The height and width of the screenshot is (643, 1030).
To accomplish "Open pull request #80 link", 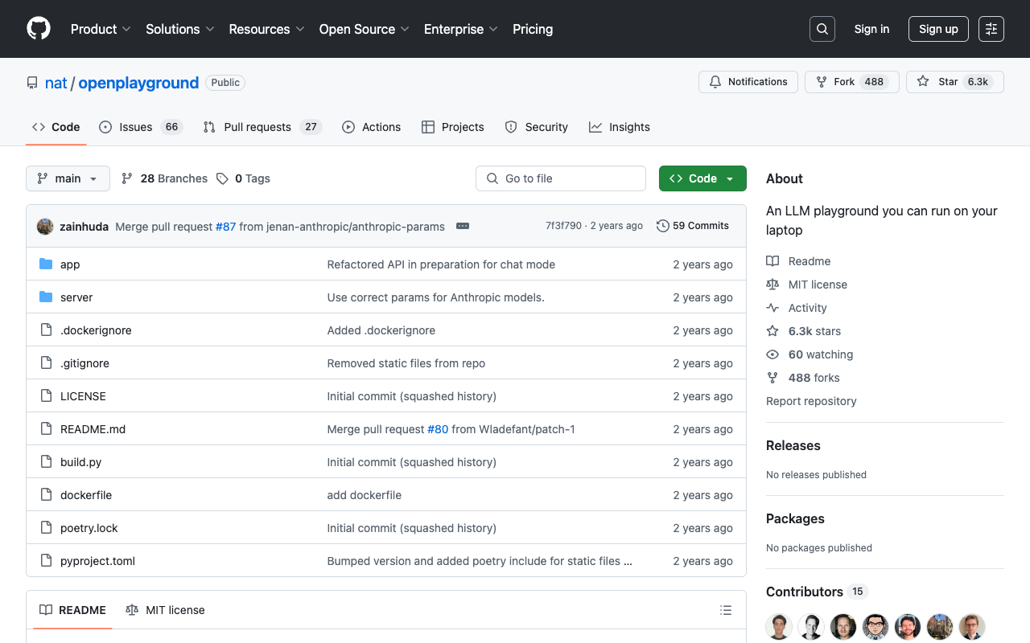I will point(438,429).
